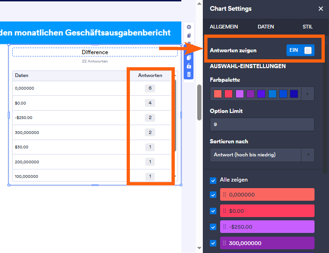329x253 pixels.
Task: Select the monatlichen Geschäftsausgabenbericht header
Action: 90,33
